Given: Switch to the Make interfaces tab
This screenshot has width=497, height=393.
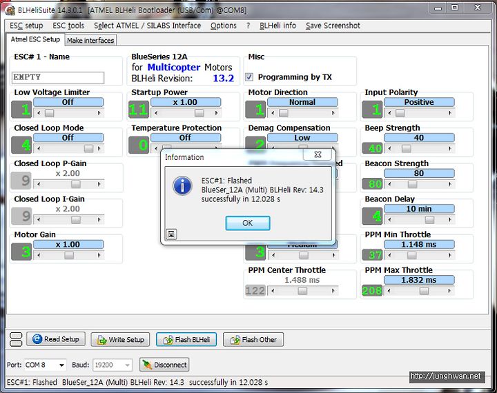Looking at the screenshot, I should pos(90,41).
